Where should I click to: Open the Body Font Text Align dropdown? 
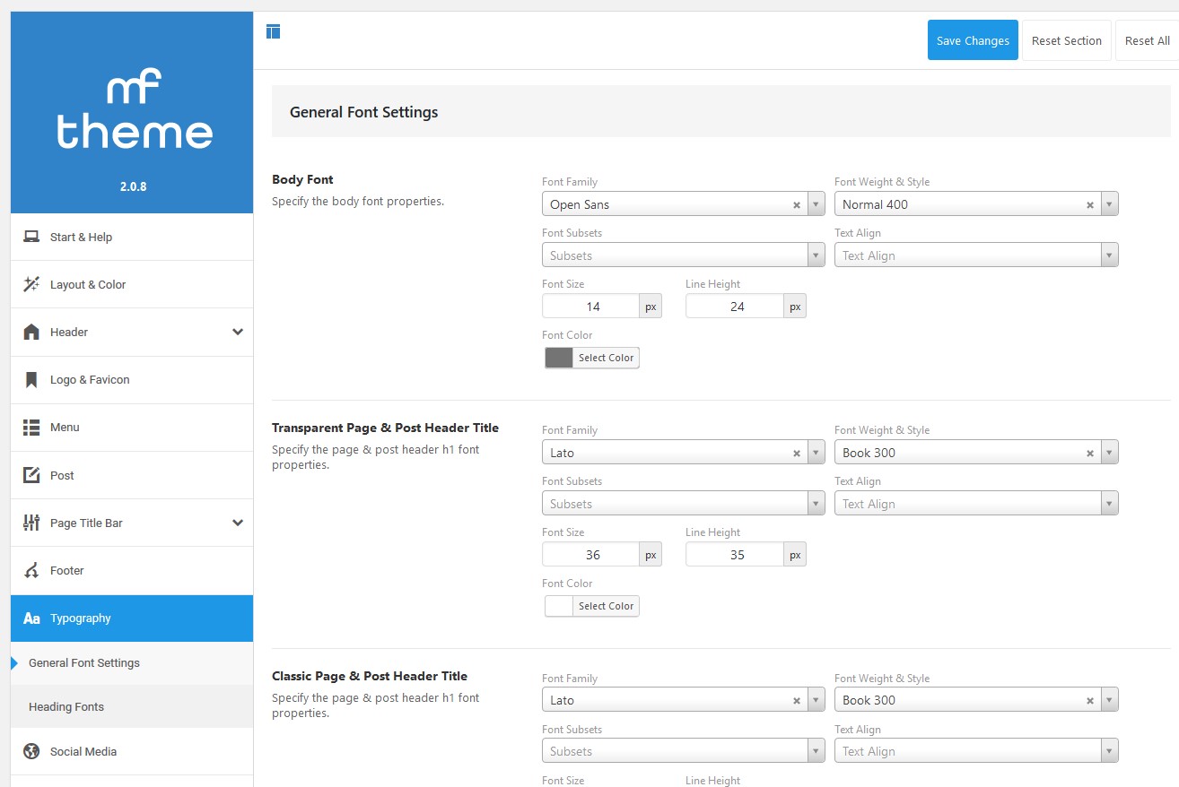976,255
